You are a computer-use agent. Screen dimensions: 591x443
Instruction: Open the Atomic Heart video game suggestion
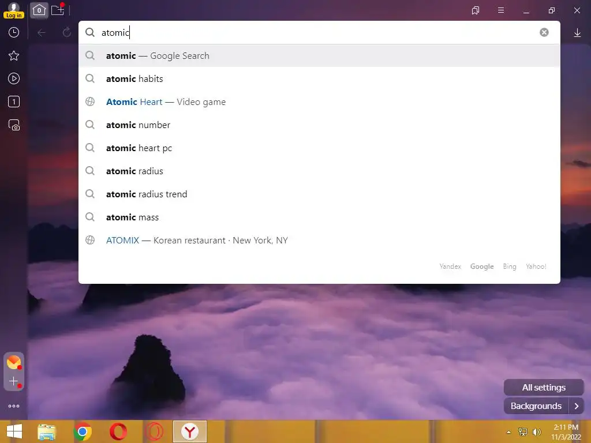click(319, 102)
